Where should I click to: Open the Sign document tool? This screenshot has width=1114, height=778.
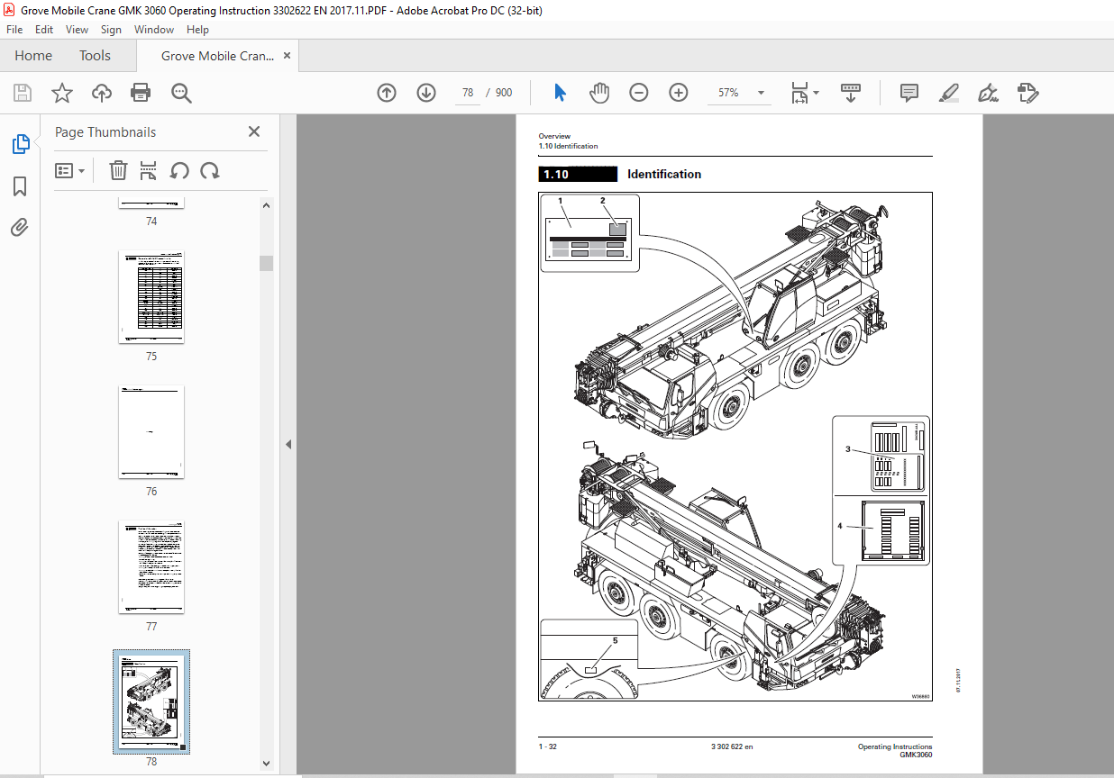988,93
